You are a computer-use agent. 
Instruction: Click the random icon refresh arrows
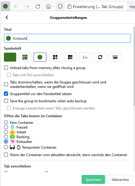[100, 57]
